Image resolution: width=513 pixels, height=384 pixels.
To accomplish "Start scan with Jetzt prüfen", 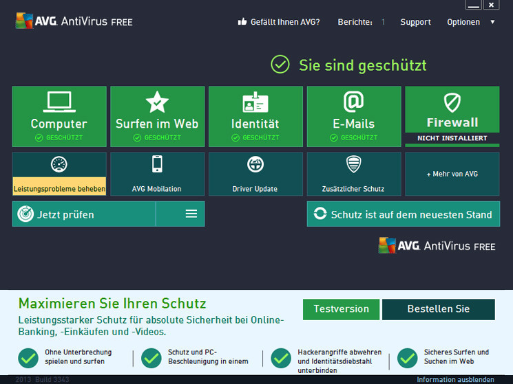I will click(x=84, y=214).
